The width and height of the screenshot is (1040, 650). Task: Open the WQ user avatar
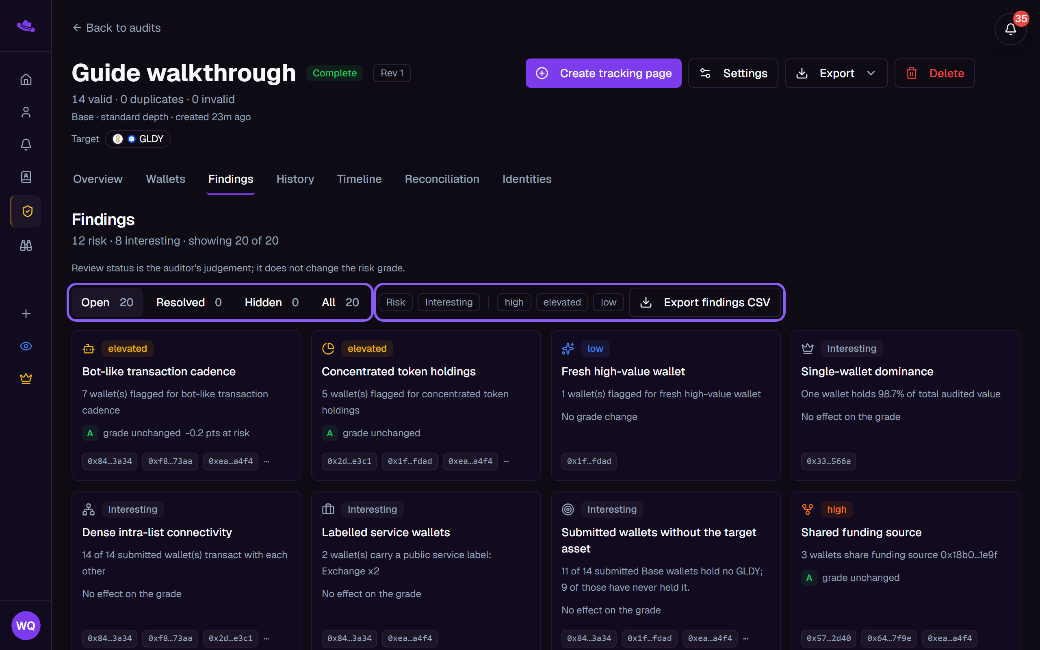[x=26, y=625]
